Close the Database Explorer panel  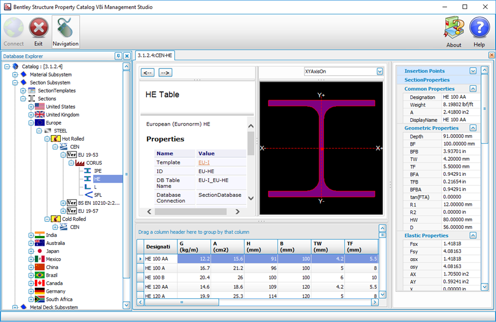(x=127, y=56)
